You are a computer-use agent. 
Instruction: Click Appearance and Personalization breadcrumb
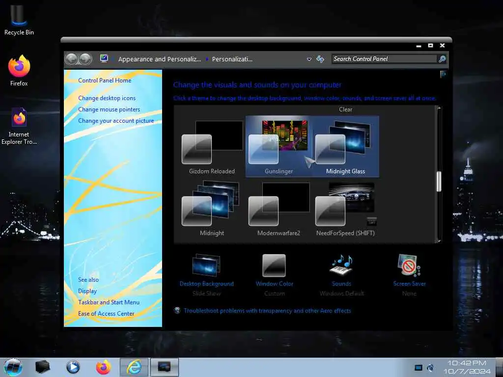(x=160, y=59)
